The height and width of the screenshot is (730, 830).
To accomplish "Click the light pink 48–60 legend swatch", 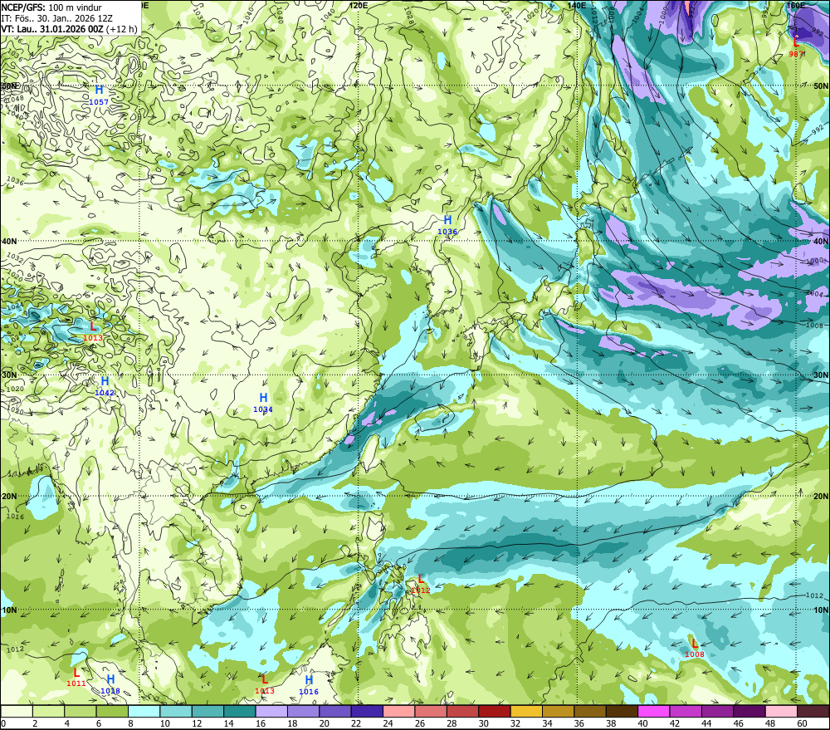I will 781,712.
